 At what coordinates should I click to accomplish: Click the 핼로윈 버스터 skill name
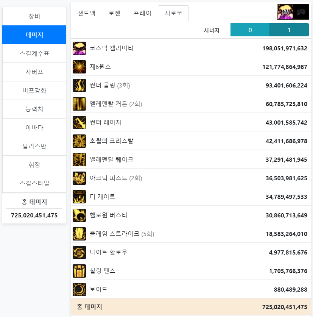(x=108, y=215)
